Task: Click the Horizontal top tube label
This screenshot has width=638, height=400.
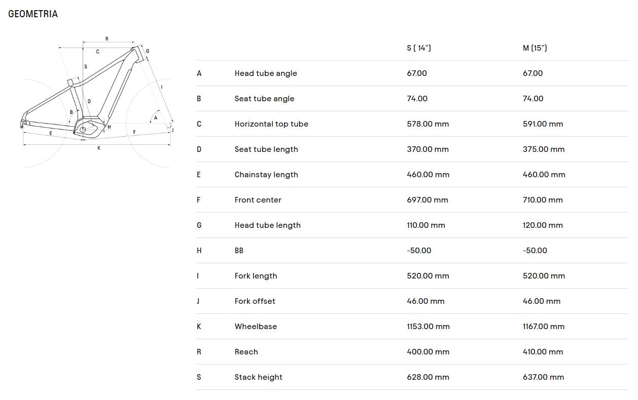Action: (271, 124)
